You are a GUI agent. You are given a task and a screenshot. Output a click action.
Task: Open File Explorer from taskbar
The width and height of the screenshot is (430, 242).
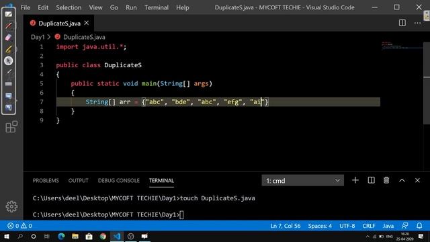[x=75, y=236]
